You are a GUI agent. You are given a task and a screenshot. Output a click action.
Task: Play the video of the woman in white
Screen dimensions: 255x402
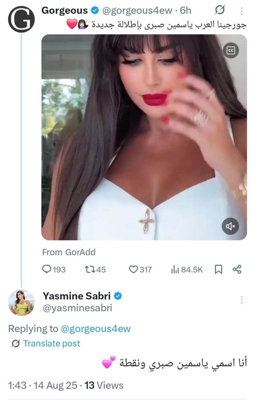(144, 137)
